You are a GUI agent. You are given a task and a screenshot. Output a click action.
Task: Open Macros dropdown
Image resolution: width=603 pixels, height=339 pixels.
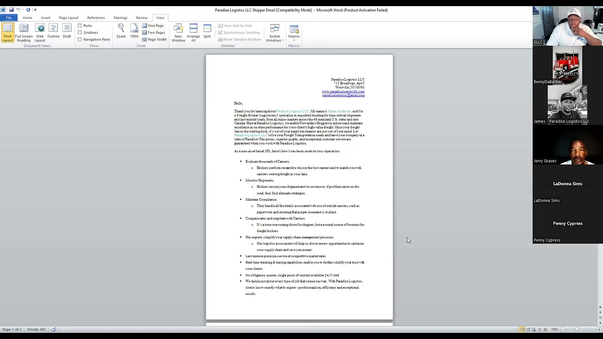tap(294, 32)
